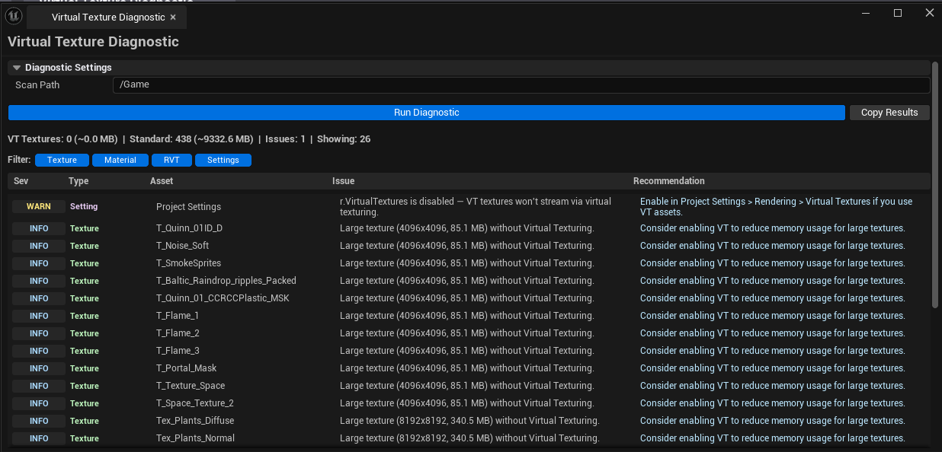Select the T_Space_Texture_2 asset

195,403
